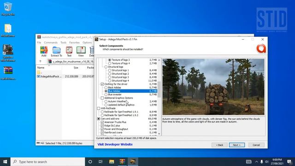Screen dimensions: 295x166
Task: Click the parent folder entry in WinRAR
Action: (39, 72)
